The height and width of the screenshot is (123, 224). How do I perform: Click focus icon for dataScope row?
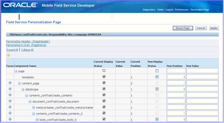tap(10, 89)
